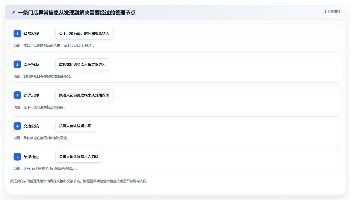Image resolution: width=351 pixels, height=200 pixels.
Task: Click the note 保留足以判断问题的信息
Action: (x=54, y=46)
